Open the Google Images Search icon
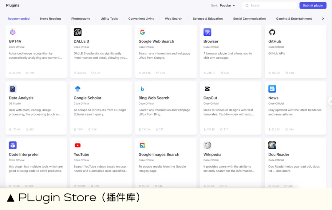This screenshot has width=332, height=210. tap(142, 145)
